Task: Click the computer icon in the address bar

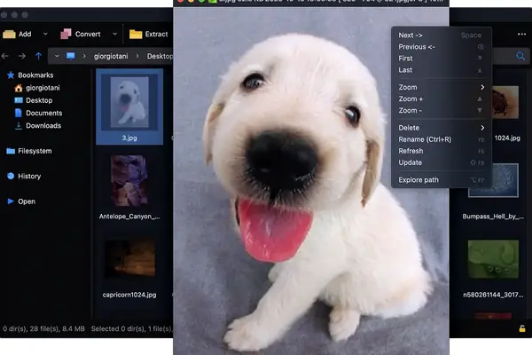Action: pyautogui.click(x=70, y=56)
